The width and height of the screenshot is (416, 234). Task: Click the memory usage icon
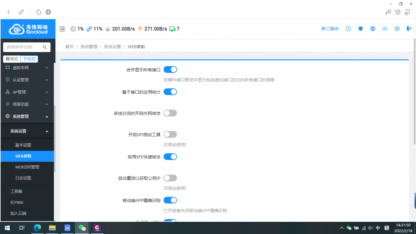[89, 28]
